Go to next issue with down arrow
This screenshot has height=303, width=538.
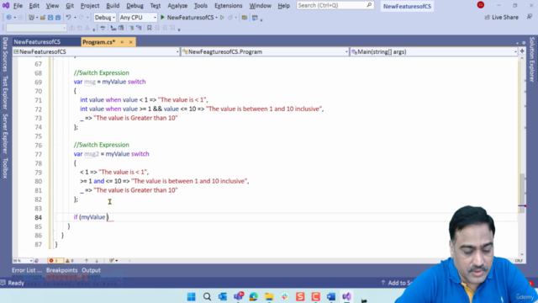[97, 260]
